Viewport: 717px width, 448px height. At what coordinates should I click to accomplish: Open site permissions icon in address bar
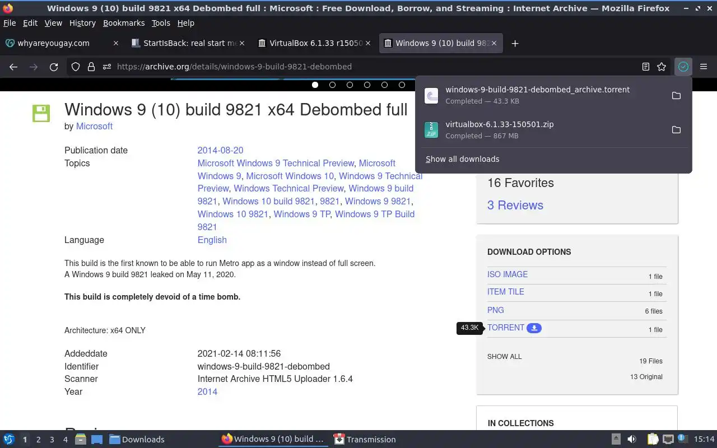pos(107,67)
